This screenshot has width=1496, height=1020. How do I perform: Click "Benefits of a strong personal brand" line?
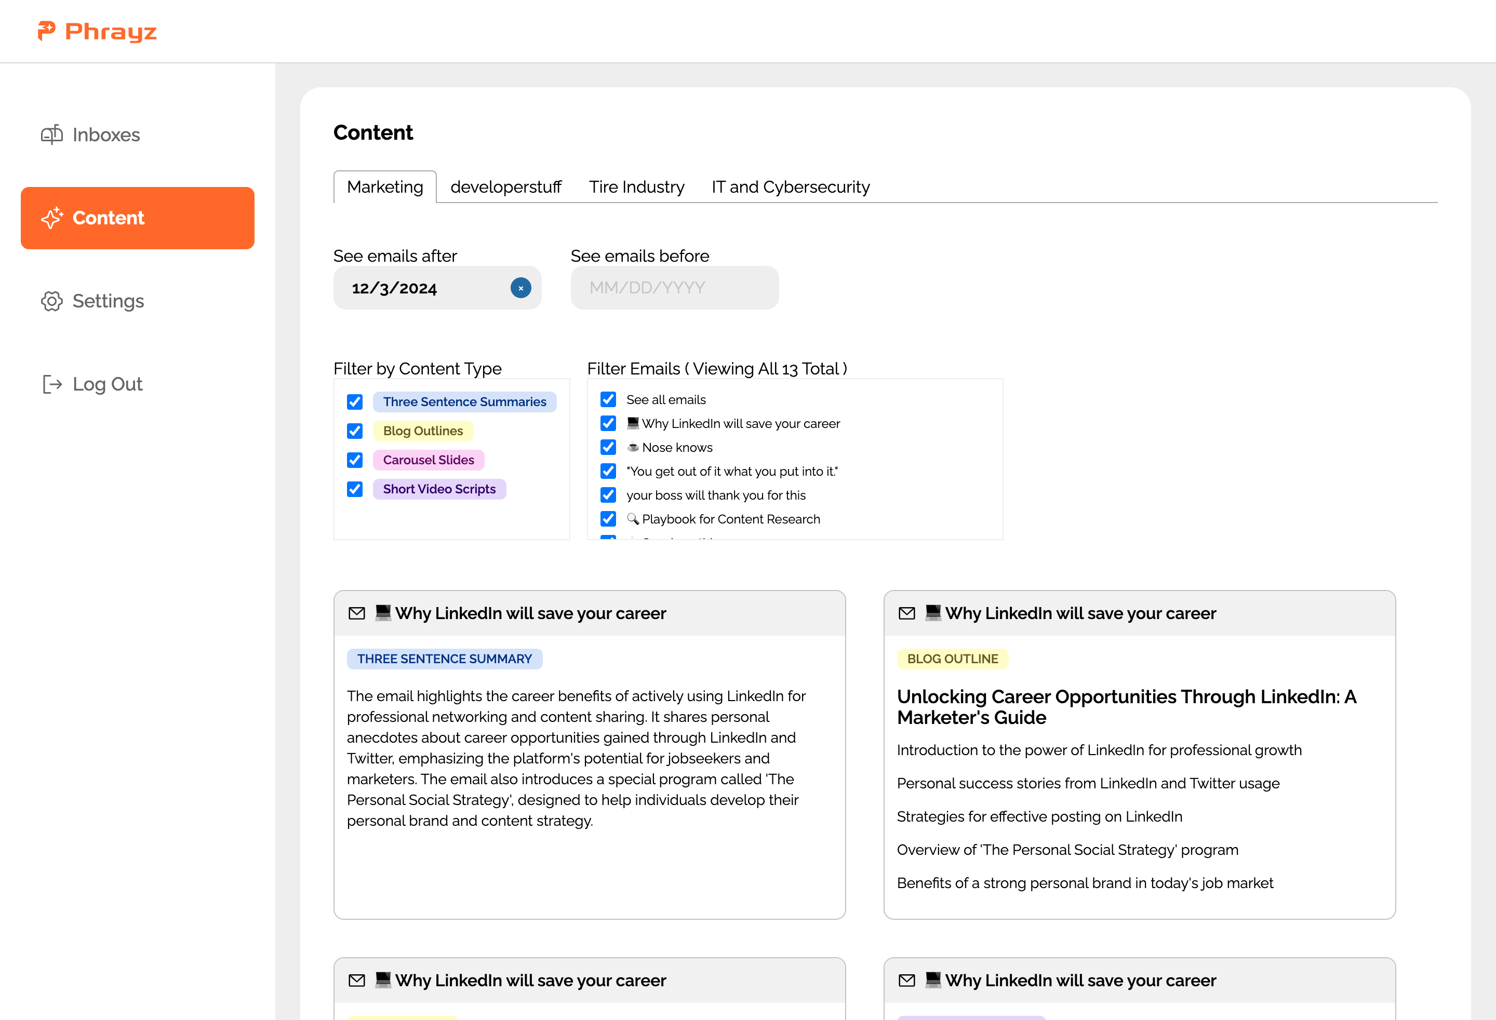[x=1085, y=883]
